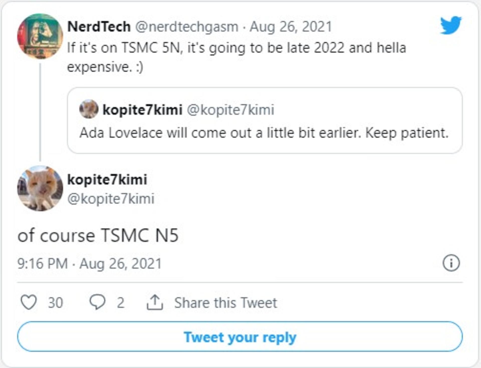Image resolution: width=481 pixels, height=368 pixels.
Task: Visit the @nerdtechgasm handle
Action: click(187, 27)
